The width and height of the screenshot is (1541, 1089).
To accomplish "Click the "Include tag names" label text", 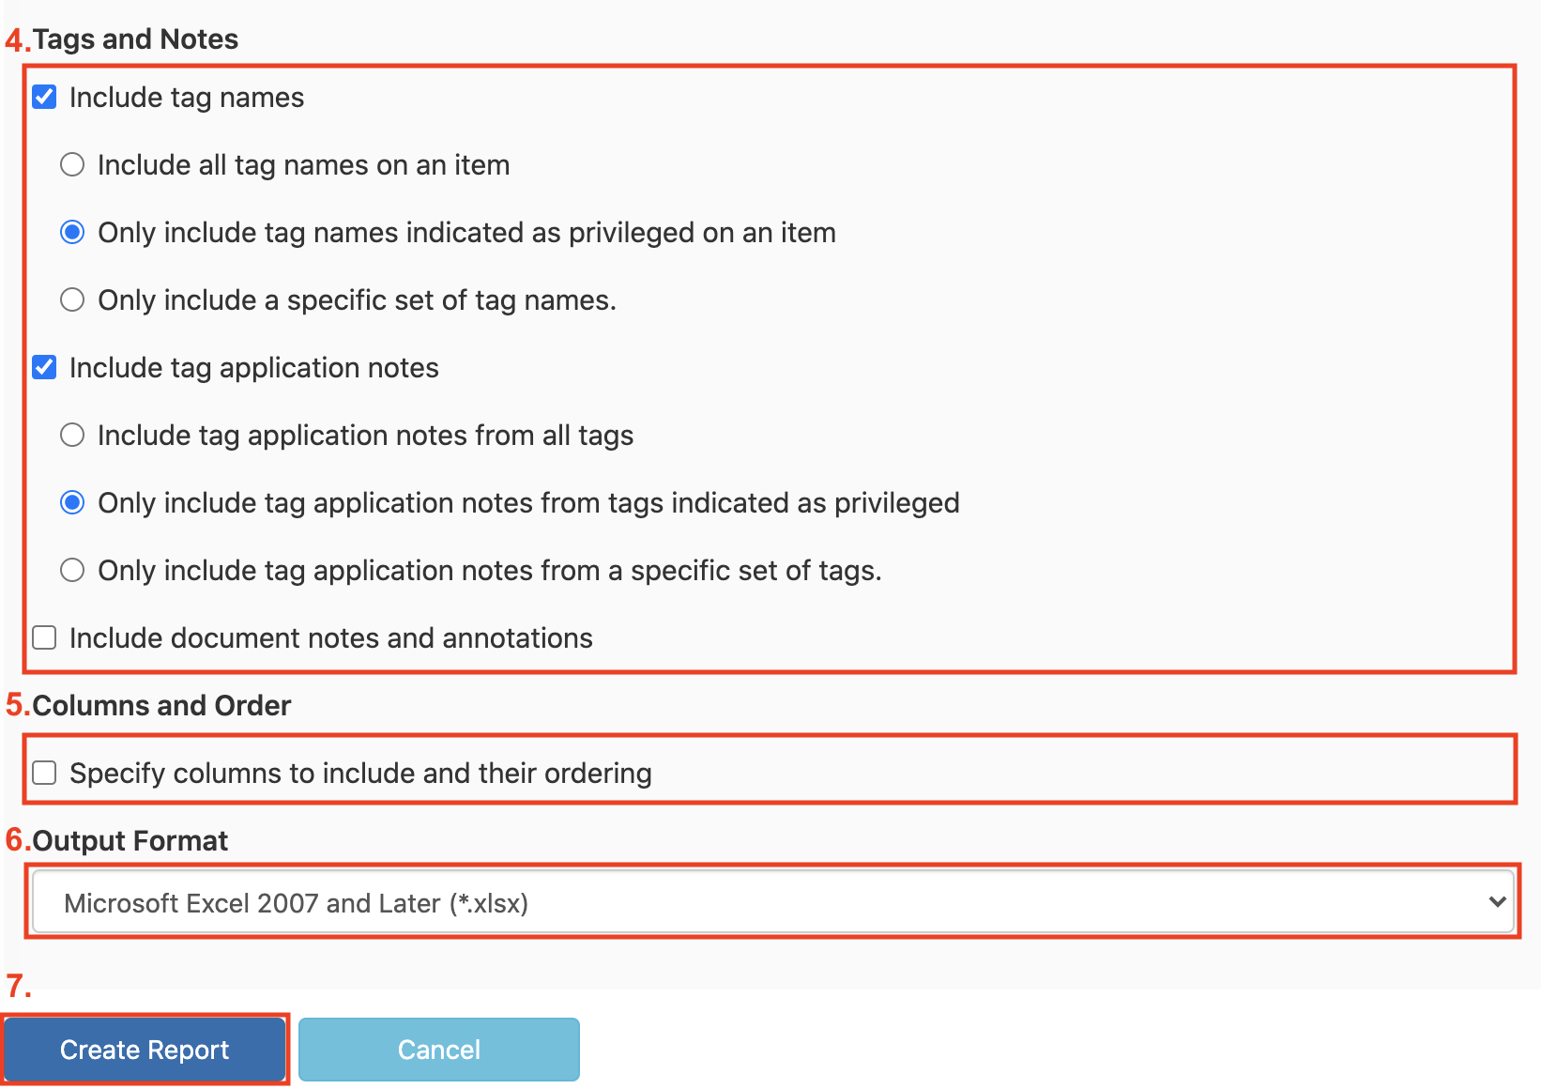I will (x=185, y=97).
